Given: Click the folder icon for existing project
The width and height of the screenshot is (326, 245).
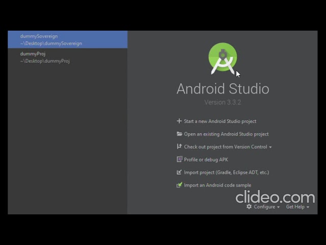Looking at the screenshot, I should (x=179, y=134).
